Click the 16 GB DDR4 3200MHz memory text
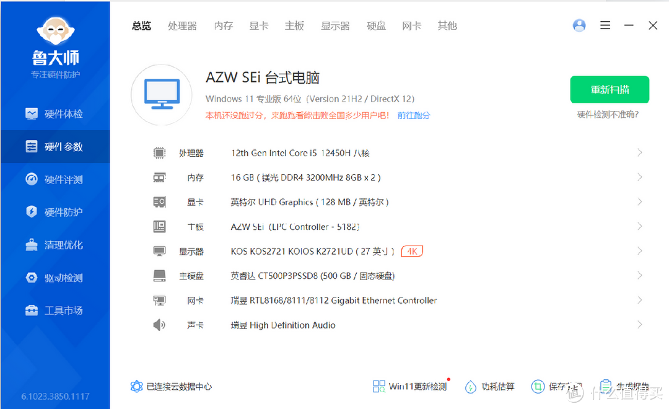Viewport: 669px width, 409px height. (x=306, y=177)
